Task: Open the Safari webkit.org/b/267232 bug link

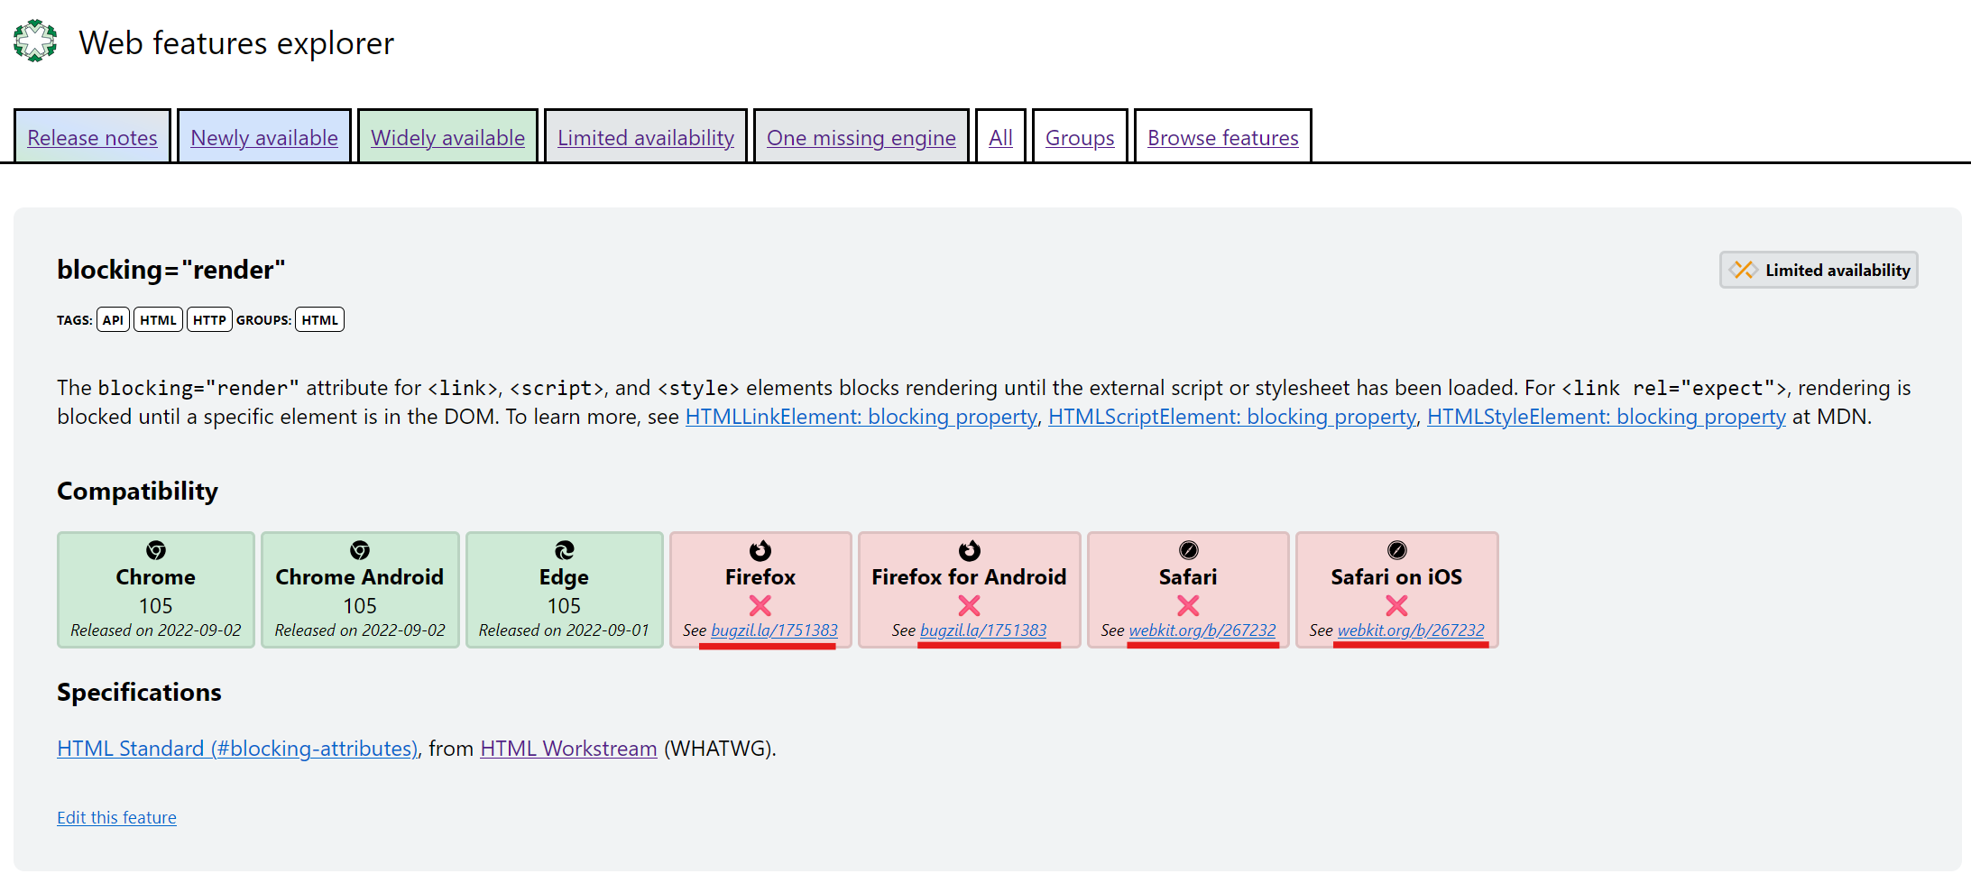Action: point(1204,630)
